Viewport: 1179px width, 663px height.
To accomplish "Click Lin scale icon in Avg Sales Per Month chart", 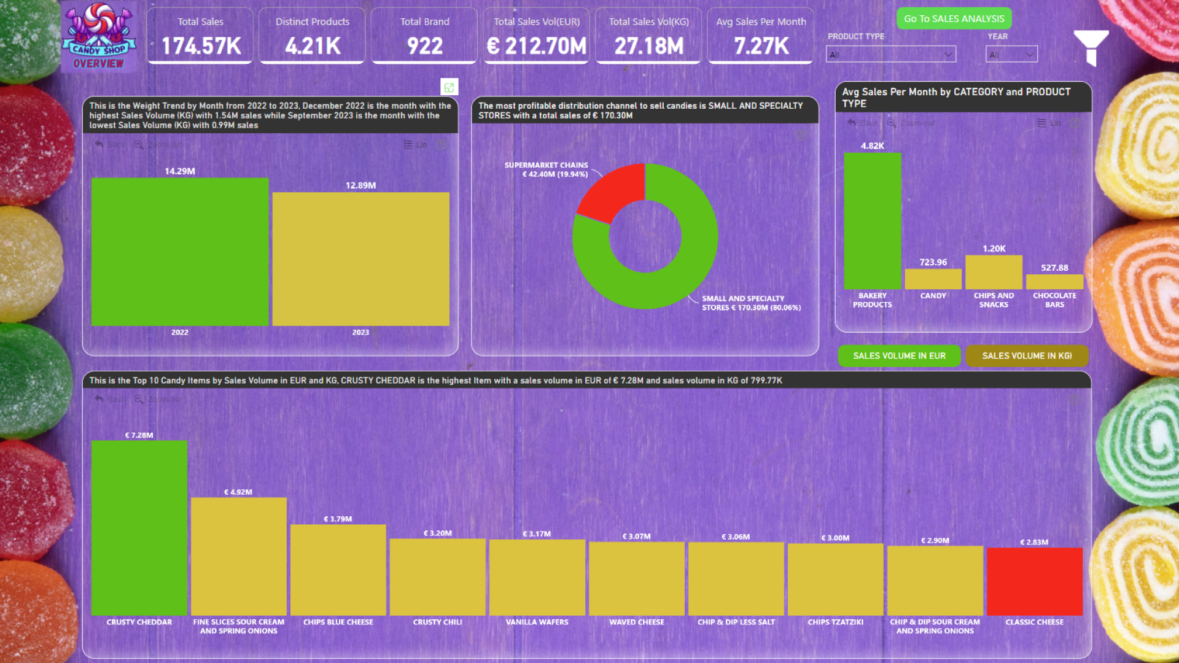I will pos(1042,123).
